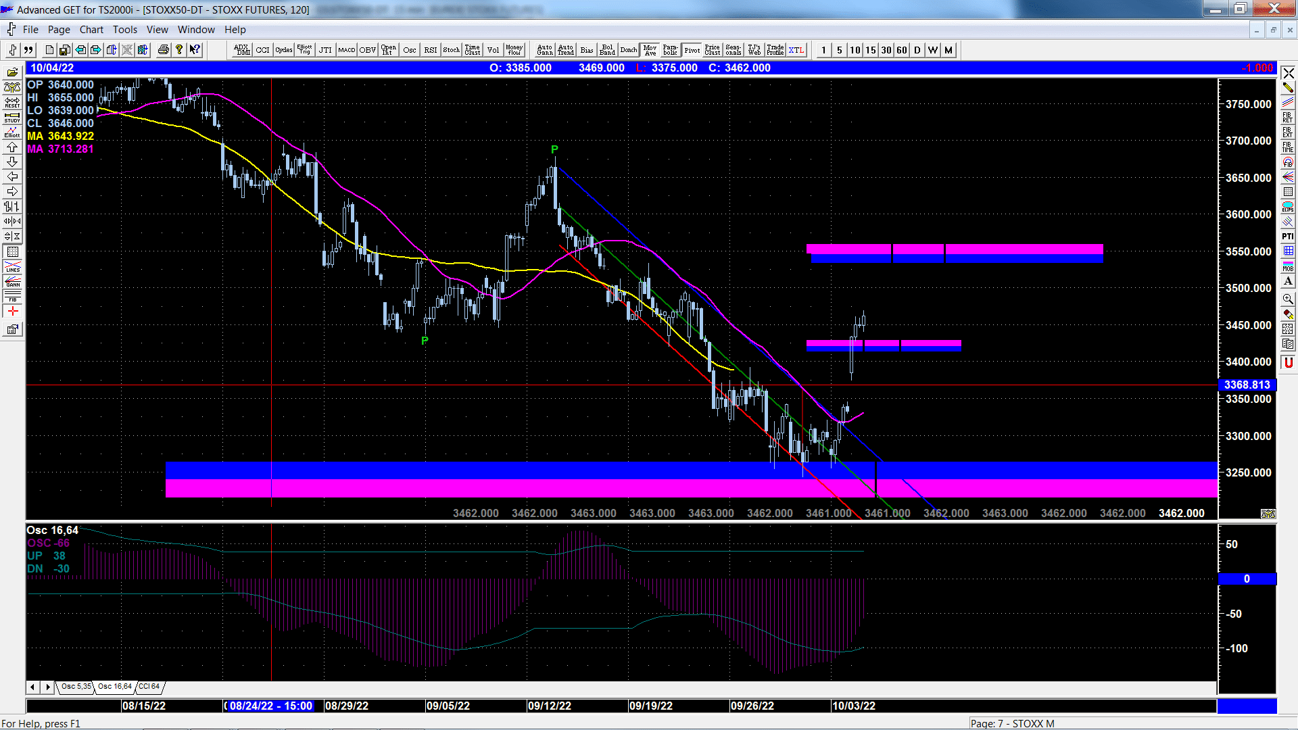Click the down arrow icon in left toolbar
This screenshot has height=730, width=1298.
12,162
